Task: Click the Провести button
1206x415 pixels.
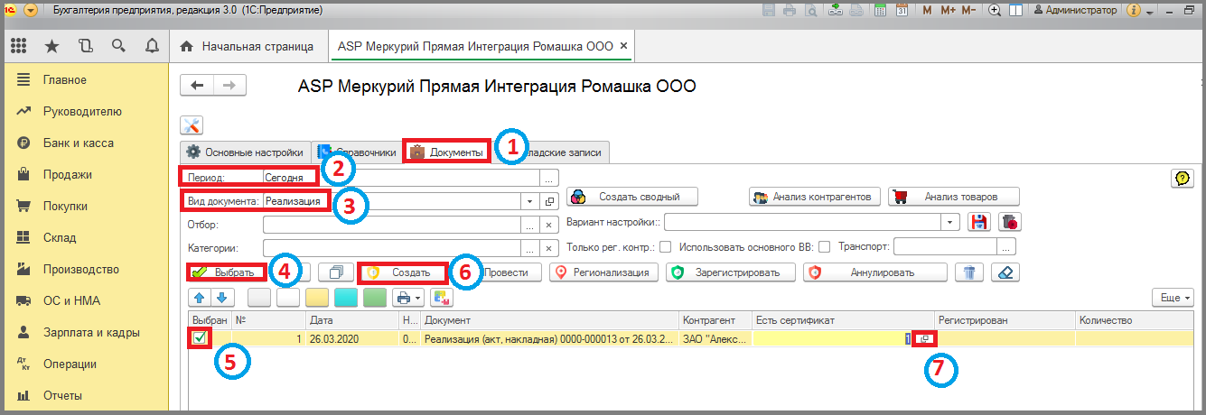Action: [510, 272]
